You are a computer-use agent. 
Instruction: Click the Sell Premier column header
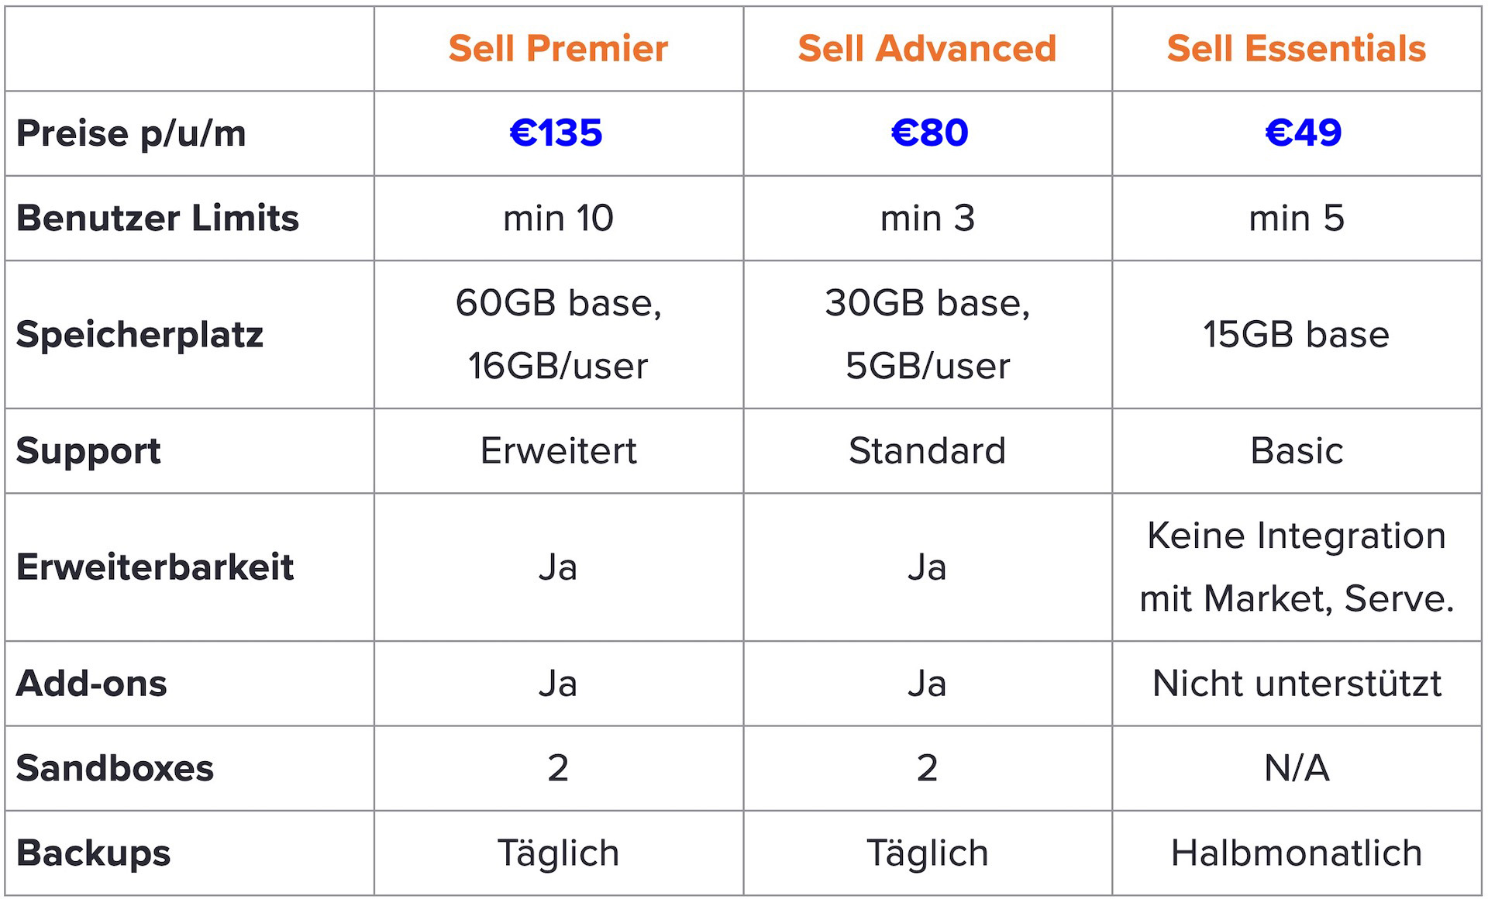click(558, 49)
